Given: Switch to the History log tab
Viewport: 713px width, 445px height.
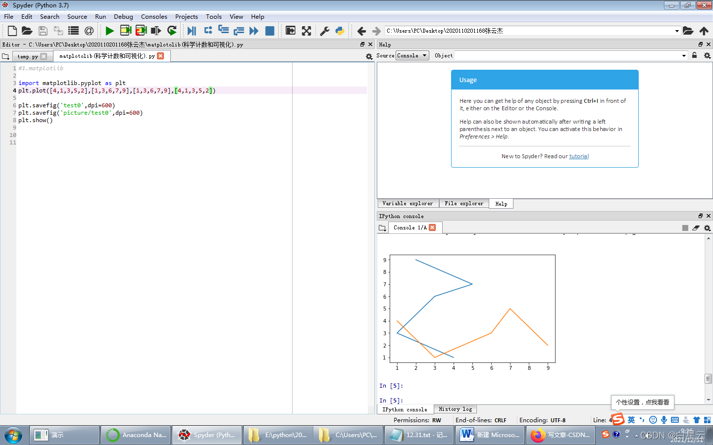Looking at the screenshot, I should 455,409.
